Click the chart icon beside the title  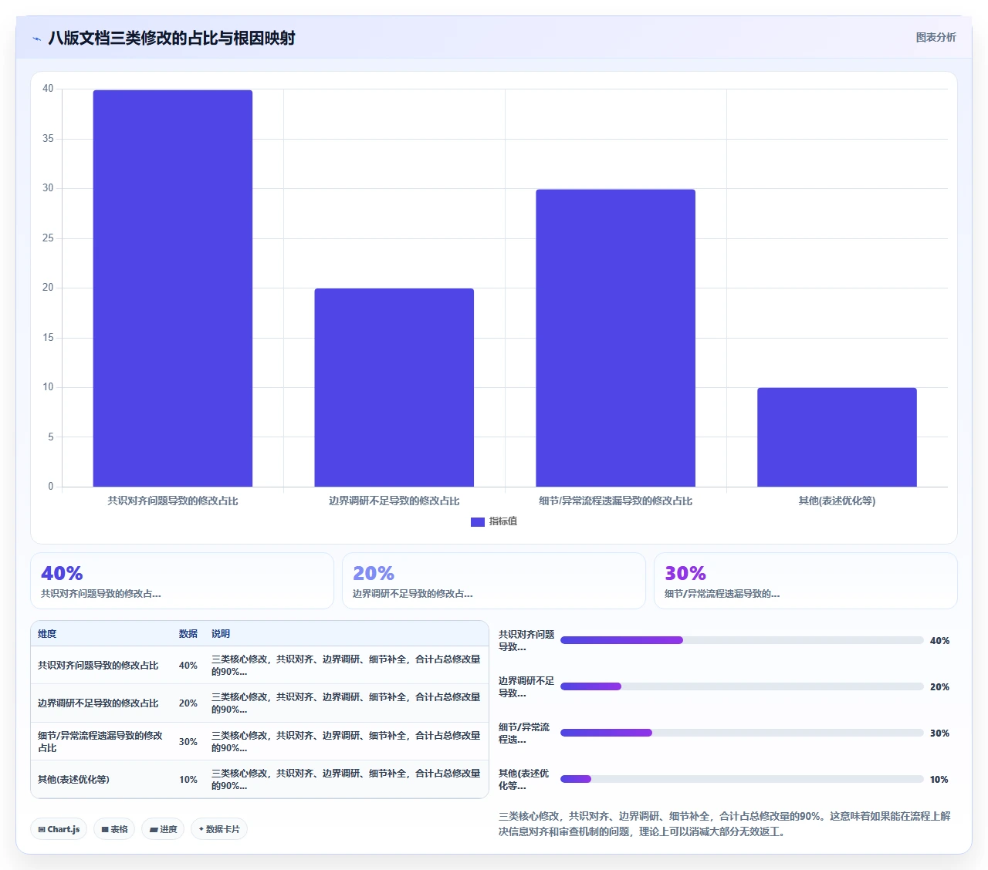(36, 39)
